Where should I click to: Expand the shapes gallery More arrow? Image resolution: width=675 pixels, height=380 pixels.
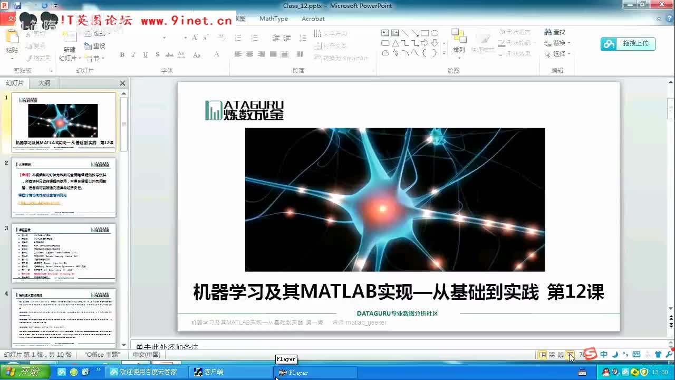pos(444,53)
